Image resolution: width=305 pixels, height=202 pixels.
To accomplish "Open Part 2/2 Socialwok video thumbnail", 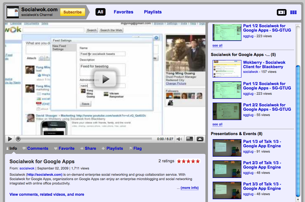I will (x=227, y=111).
